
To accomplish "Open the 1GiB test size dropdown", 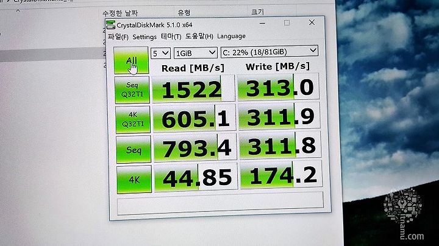I will 196,52.
